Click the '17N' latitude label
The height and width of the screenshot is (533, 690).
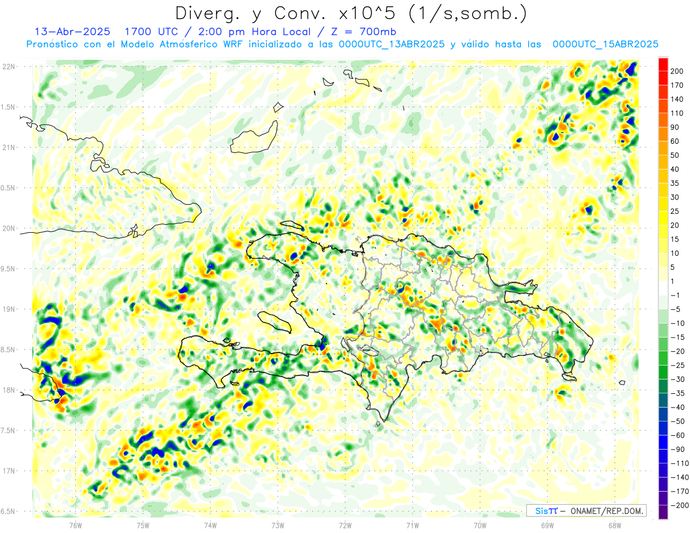10,471
